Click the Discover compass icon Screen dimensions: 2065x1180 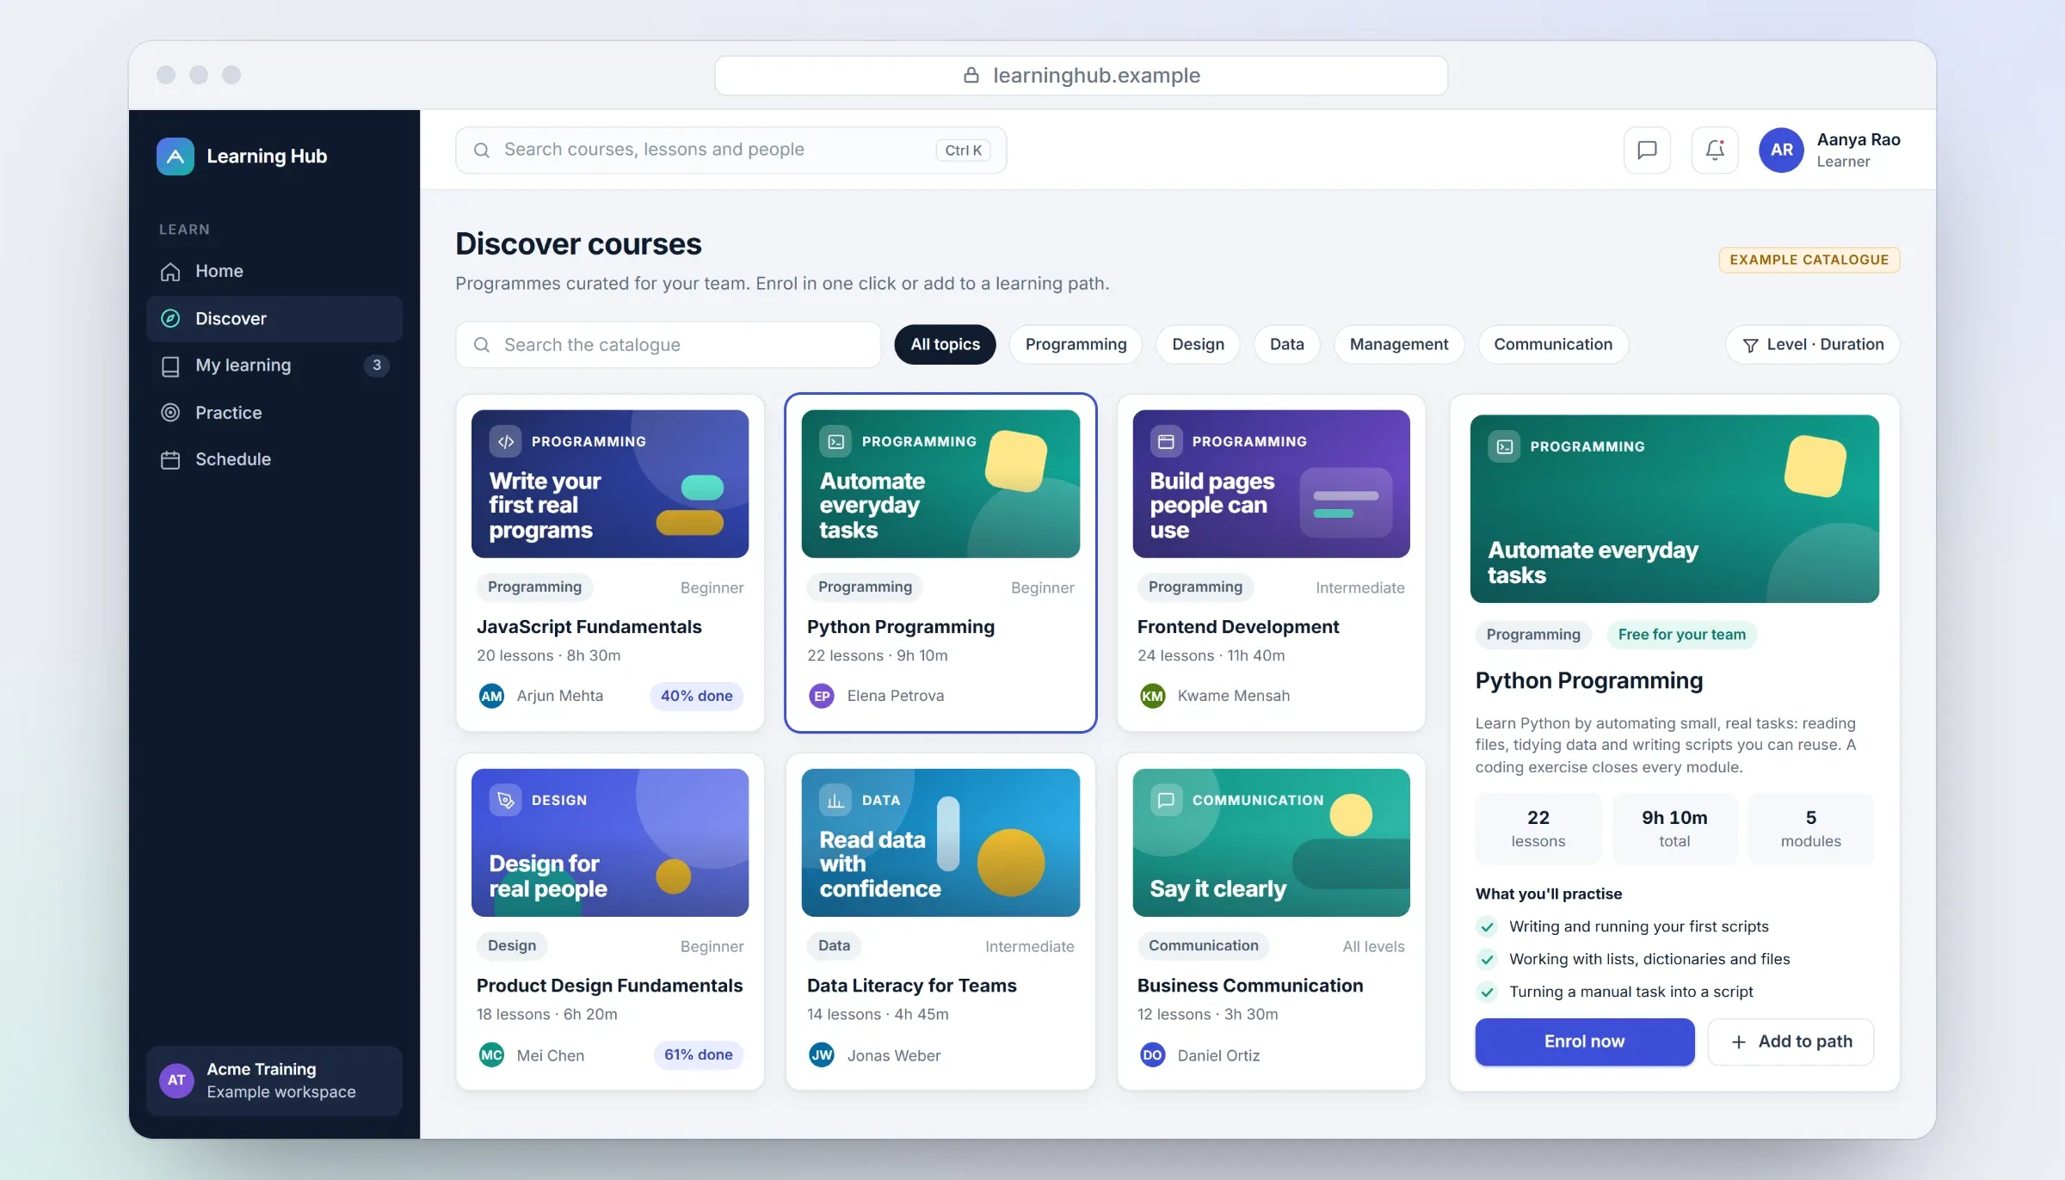(170, 319)
